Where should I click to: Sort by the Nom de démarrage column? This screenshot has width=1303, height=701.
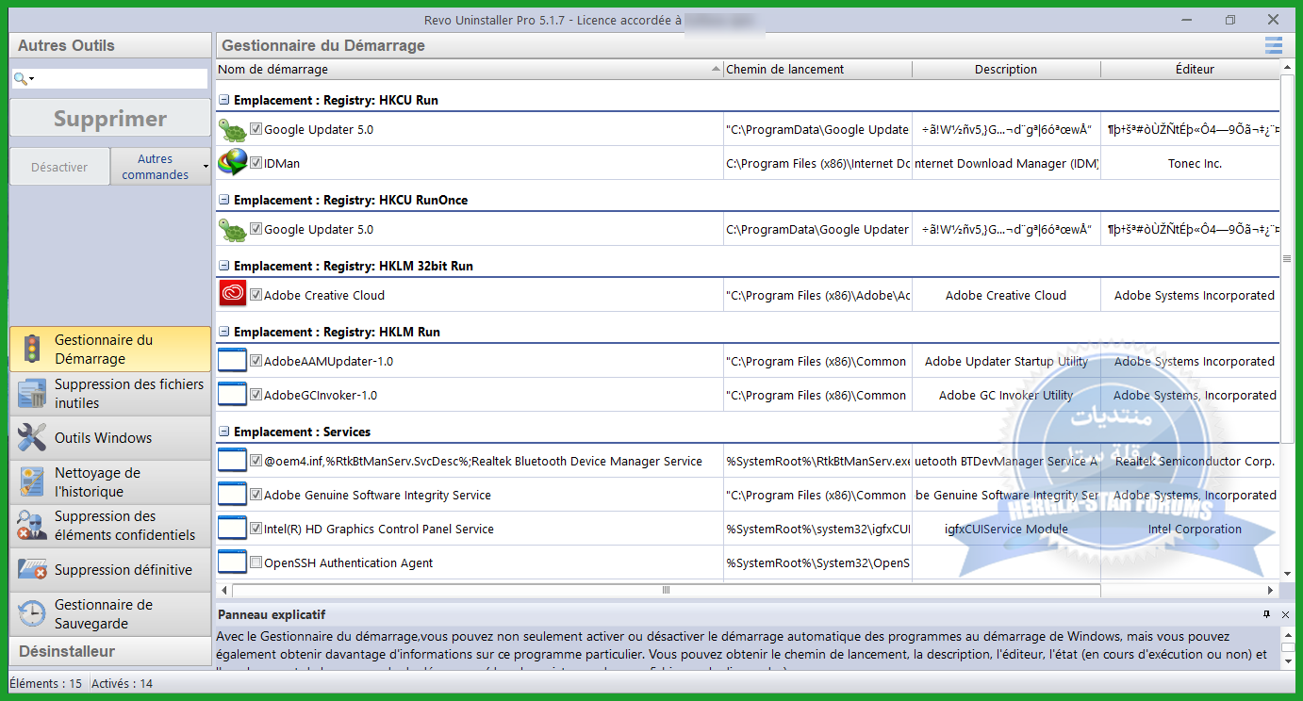[x=470, y=69]
